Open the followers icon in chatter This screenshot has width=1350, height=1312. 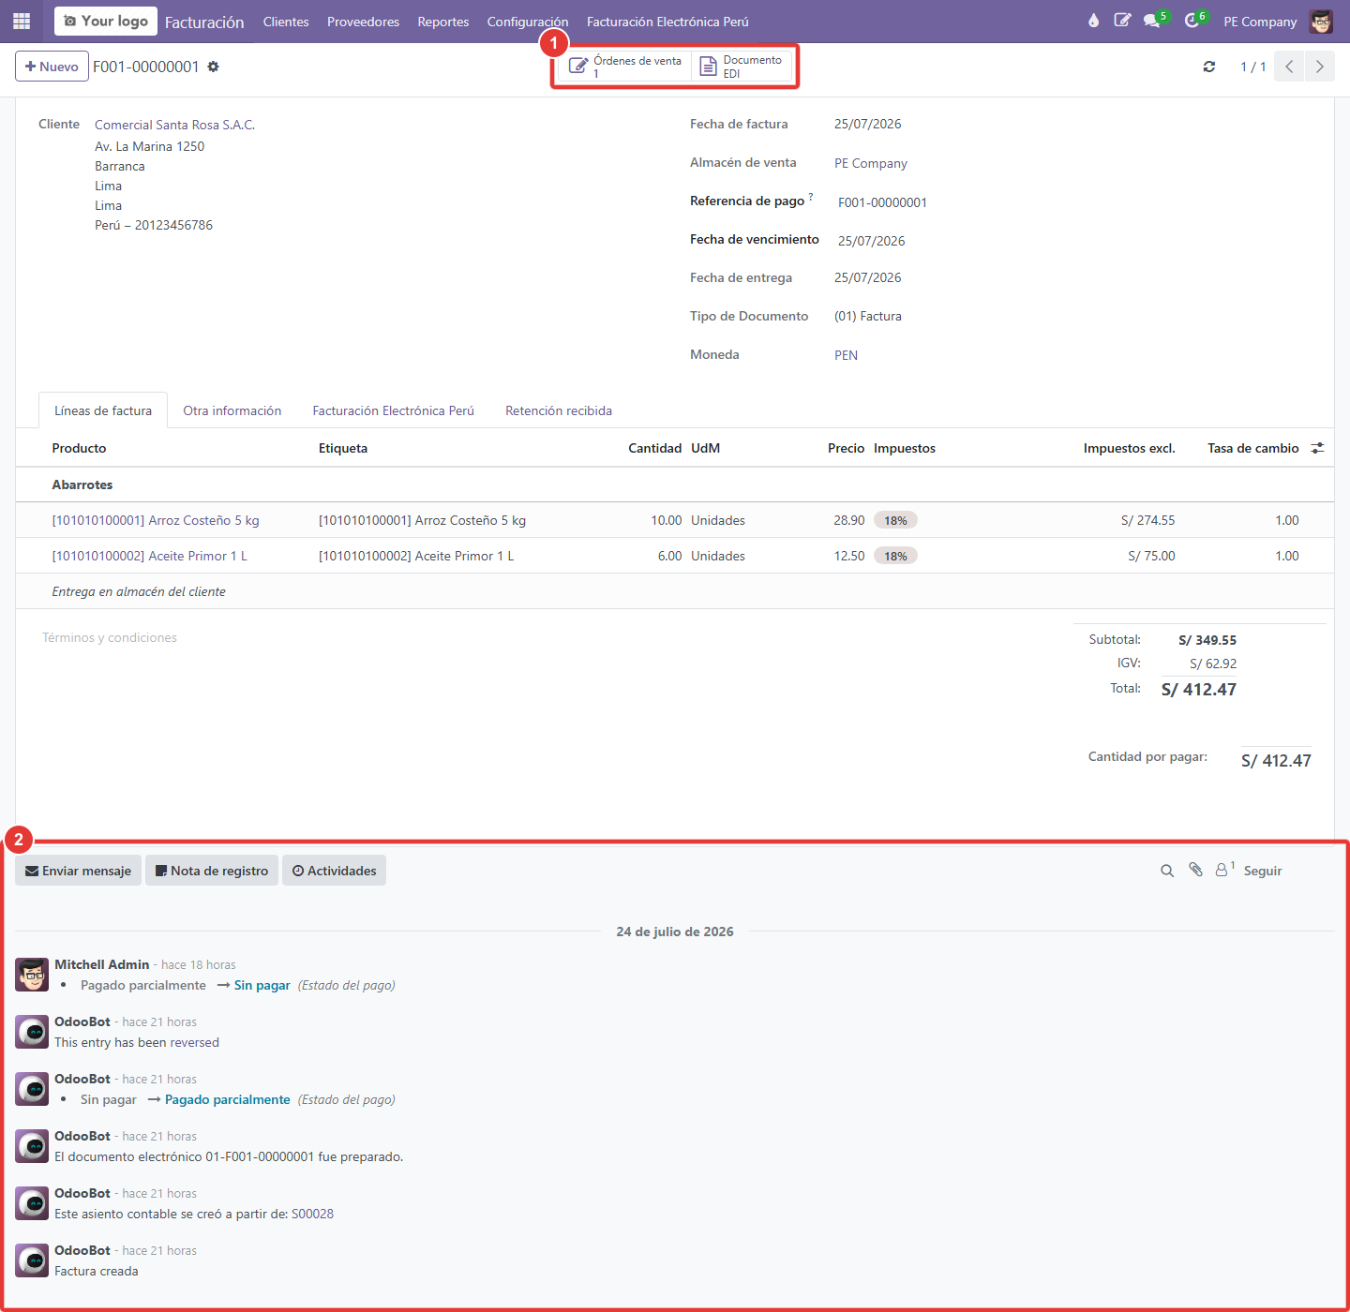click(1224, 870)
